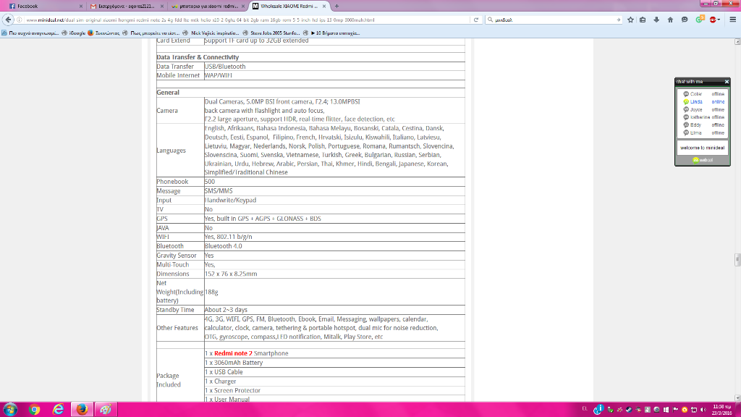Click the safely remove hardware tray icon
The width and height of the screenshot is (741, 417).
(x=611, y=410)
